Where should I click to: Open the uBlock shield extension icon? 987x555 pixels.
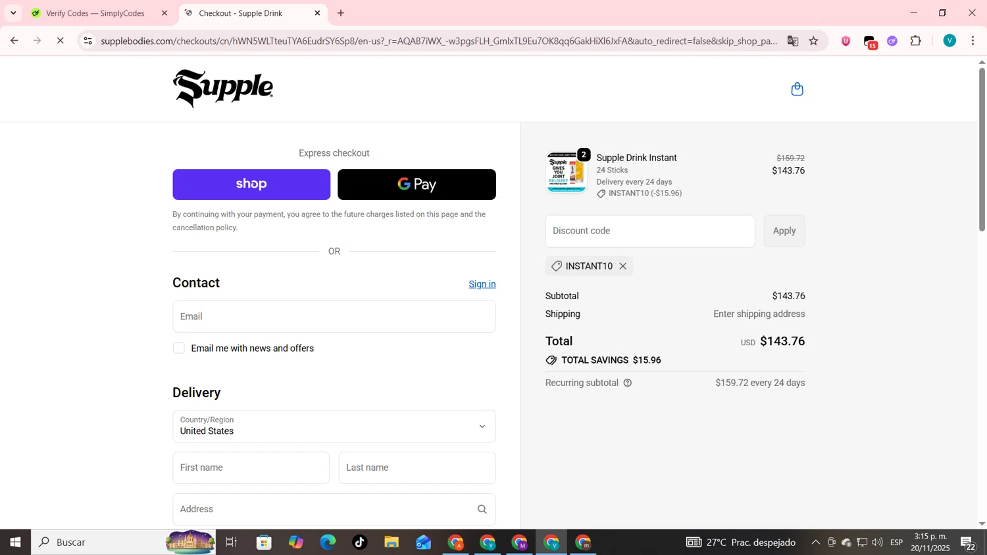[x=846, y=41]
